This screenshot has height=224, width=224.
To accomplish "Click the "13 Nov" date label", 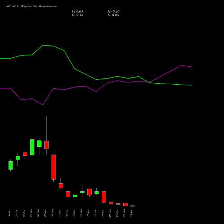I will pyautogui.click(x=74, y=213).
